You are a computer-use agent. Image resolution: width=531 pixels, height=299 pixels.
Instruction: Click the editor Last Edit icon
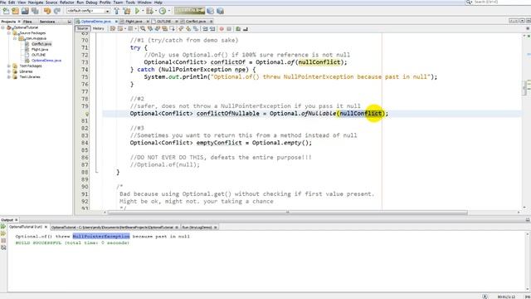[x=113, y=29]
